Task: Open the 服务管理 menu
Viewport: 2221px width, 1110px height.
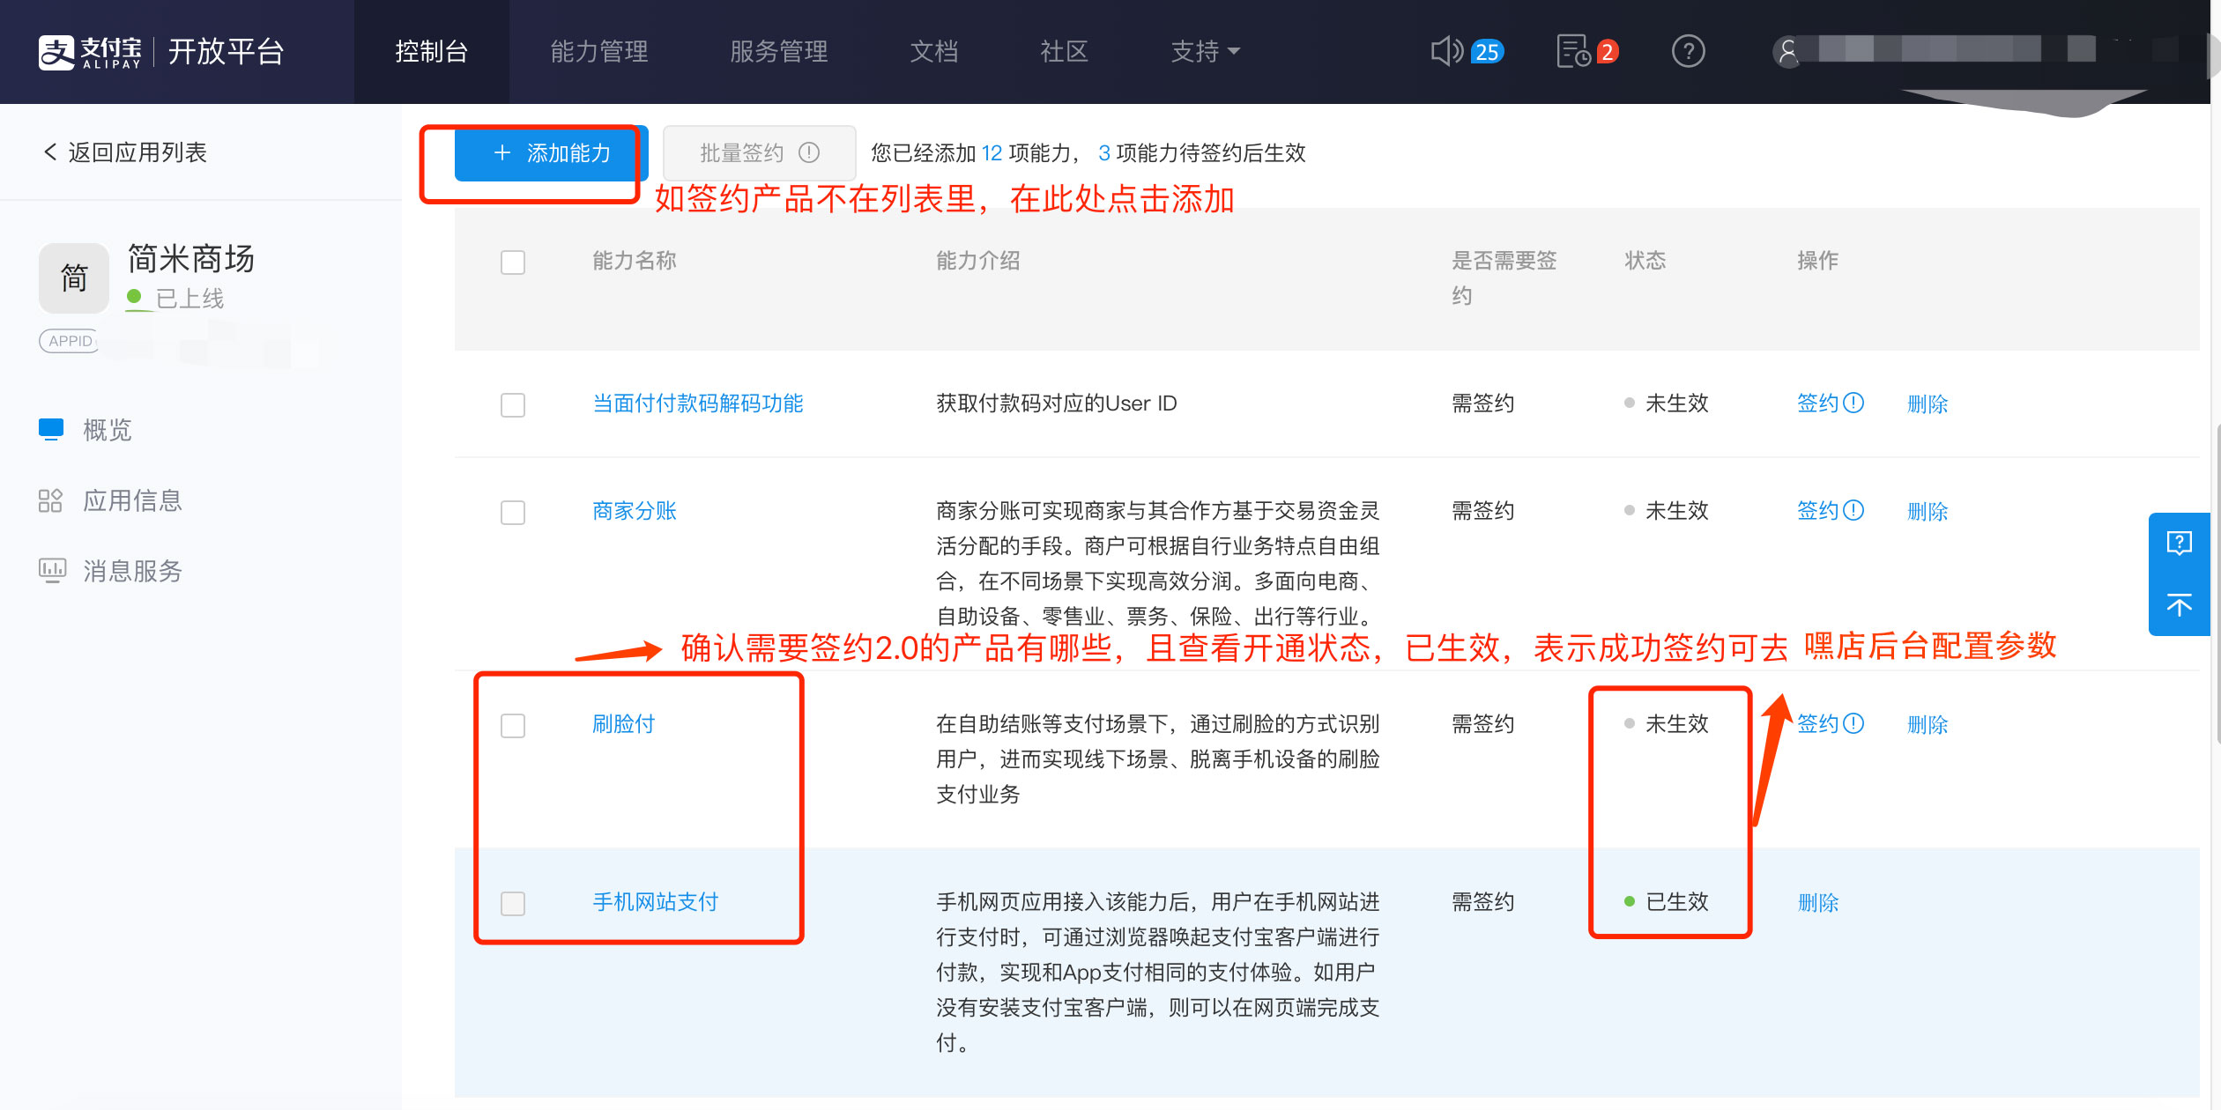Action: pos(779,52)
